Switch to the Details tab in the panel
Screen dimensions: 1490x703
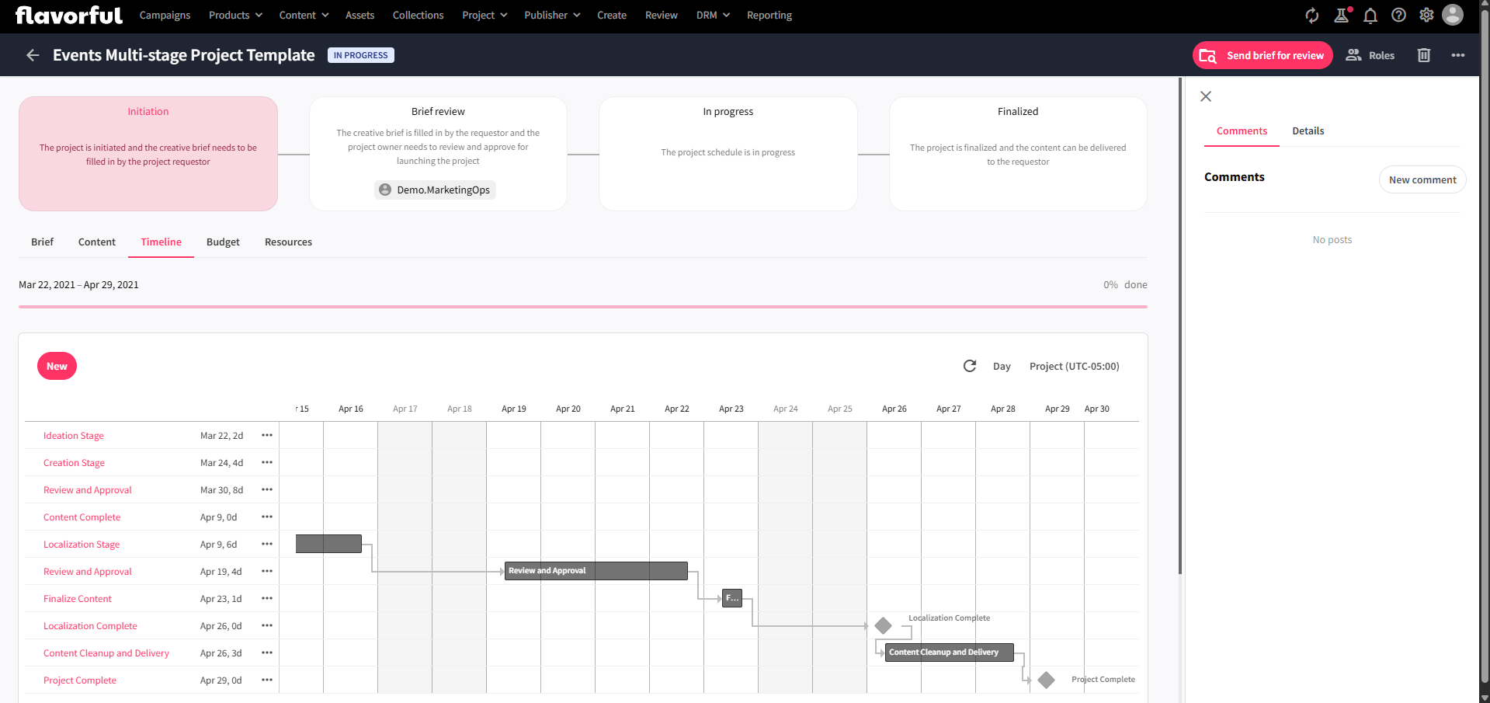coord(1308,131)
